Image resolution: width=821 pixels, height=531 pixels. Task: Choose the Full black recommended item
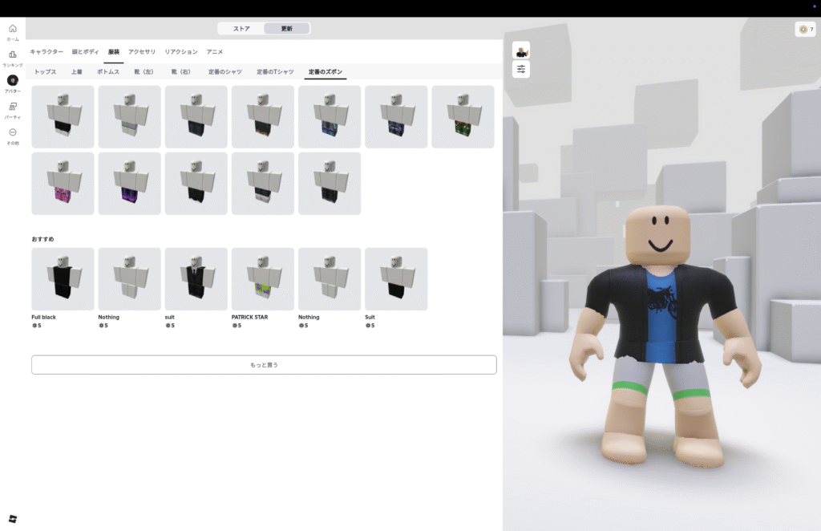63,278
